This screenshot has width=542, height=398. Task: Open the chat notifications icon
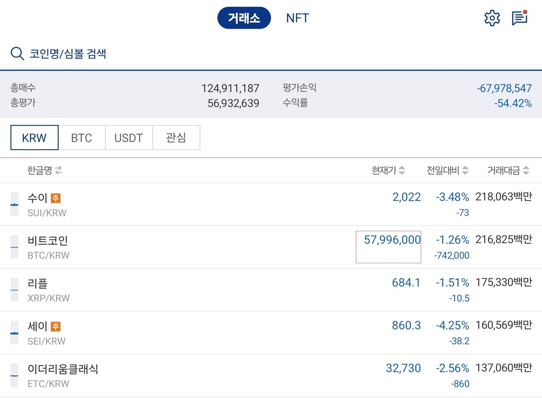[x=519, y=18]
